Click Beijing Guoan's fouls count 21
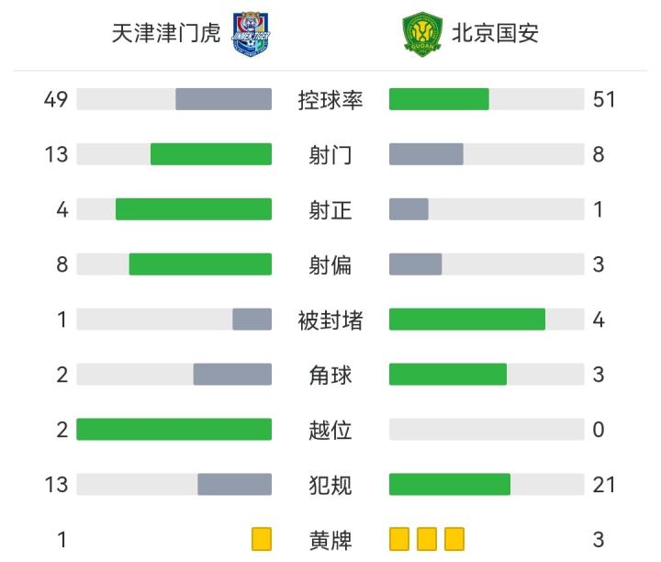Viewport: 661px width, 562px height. 603,485
